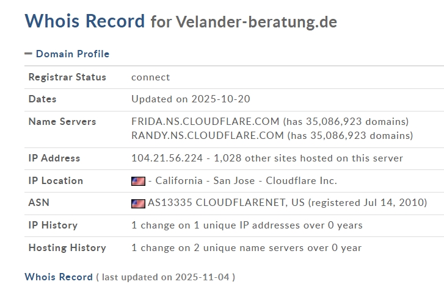This screenshot has width=444, height=287.
Task: Open the Whois Record link at bottom
Action: click(59, 277)
